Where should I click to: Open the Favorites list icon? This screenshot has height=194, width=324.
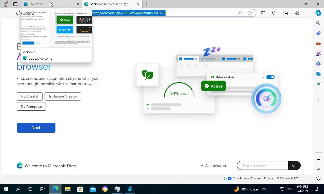[x=274, y=13]
